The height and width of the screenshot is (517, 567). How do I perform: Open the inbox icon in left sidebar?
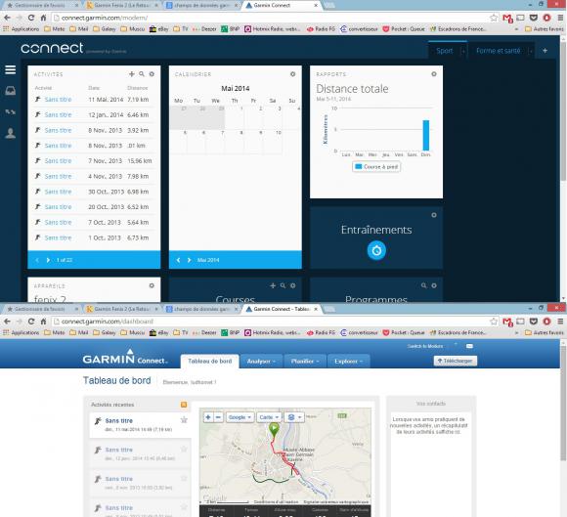(x=10, y=90)
